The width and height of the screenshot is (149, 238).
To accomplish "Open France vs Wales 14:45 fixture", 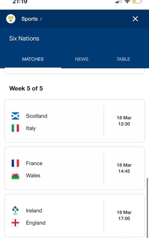I will 75,168.
